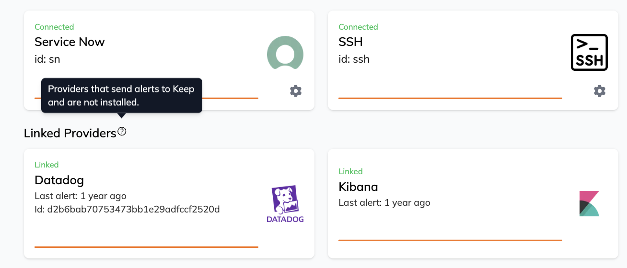The width and height of the screenshot is (627, 268).
Task: Click the SSH terminal logo icon
Action: point(589,52)
